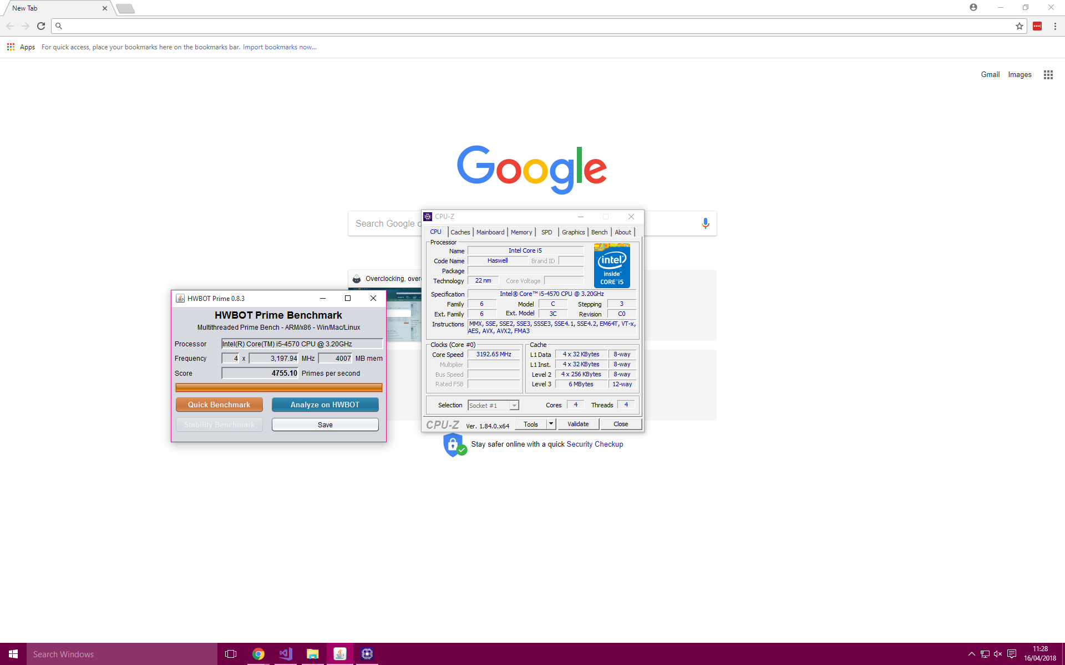Viewport: 1065px width, 665px height.
Task: Switch to Java HWBOT app in taskbar
Action: 339,654
